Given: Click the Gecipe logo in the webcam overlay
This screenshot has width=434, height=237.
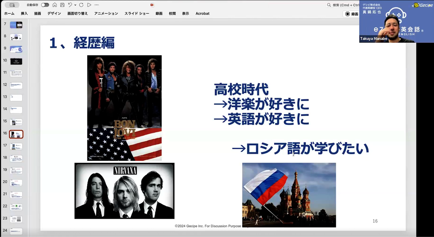Looking at the screenshot, I should [422, 5].
